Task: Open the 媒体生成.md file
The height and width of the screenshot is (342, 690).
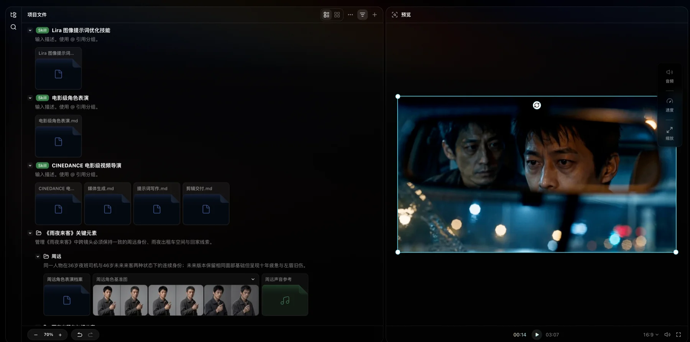Action: (108, 204)
